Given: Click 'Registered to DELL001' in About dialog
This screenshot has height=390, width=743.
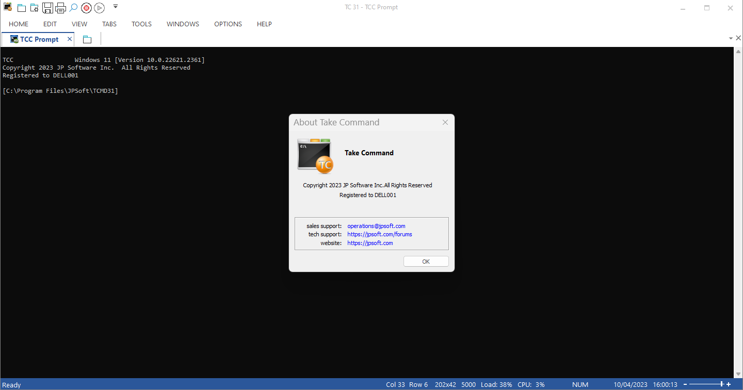Looking at the screenshot, I should [x=368, y=195].
